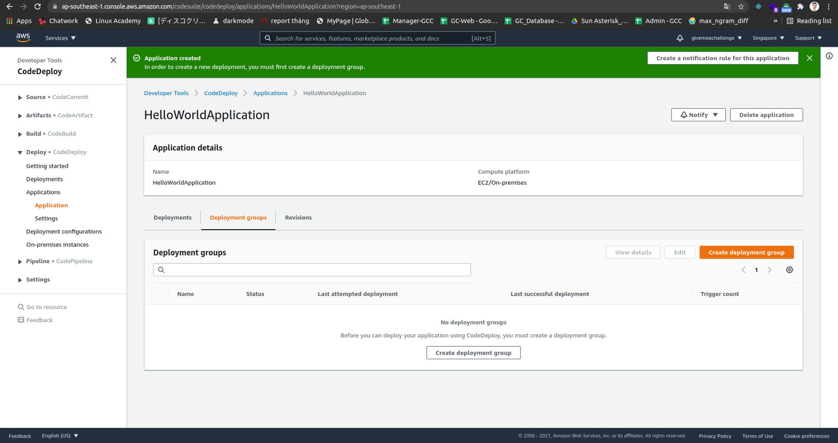
Task: Go back in browser history
Action: (9, 7)
